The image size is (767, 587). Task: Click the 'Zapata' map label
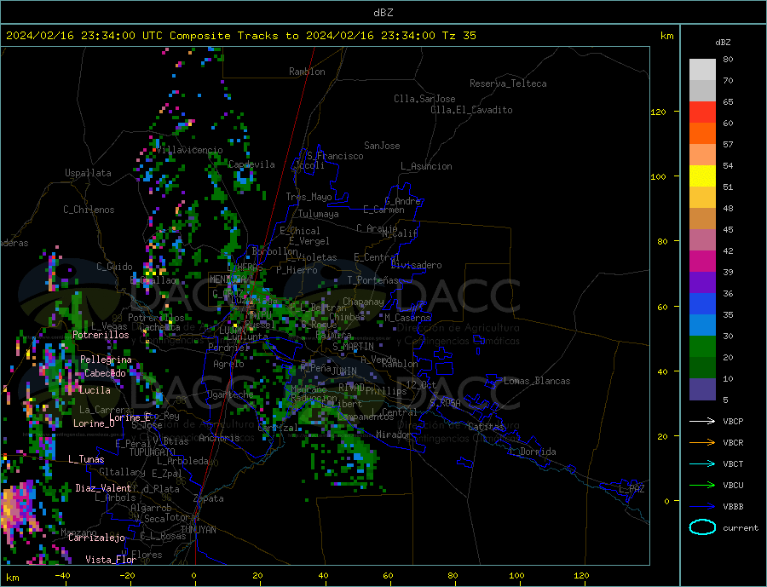tap(209, 499)
